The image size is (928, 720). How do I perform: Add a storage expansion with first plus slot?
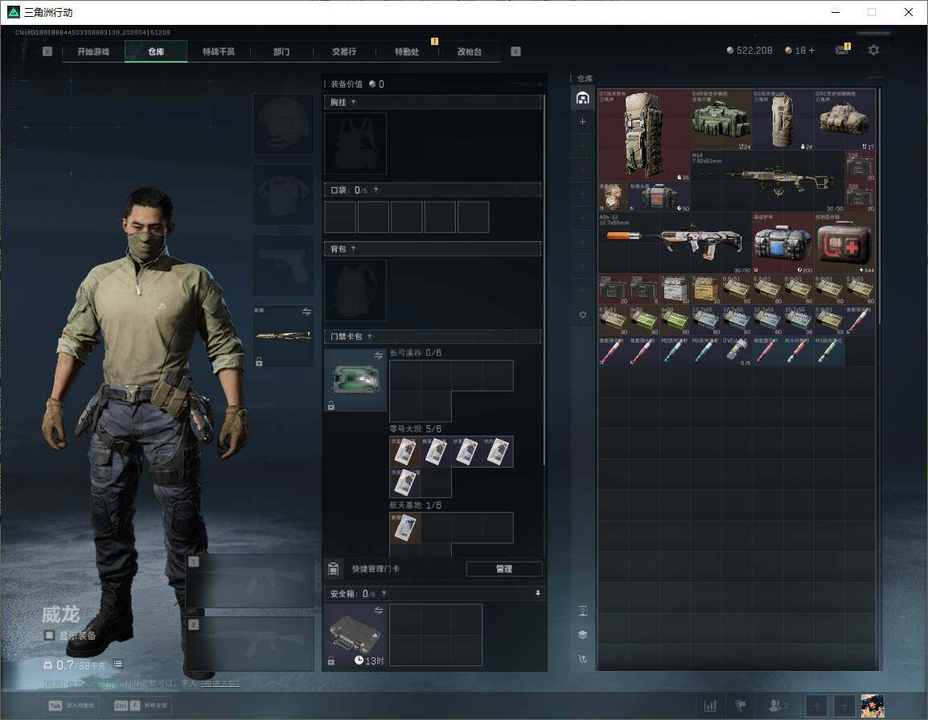click(583, 122)
